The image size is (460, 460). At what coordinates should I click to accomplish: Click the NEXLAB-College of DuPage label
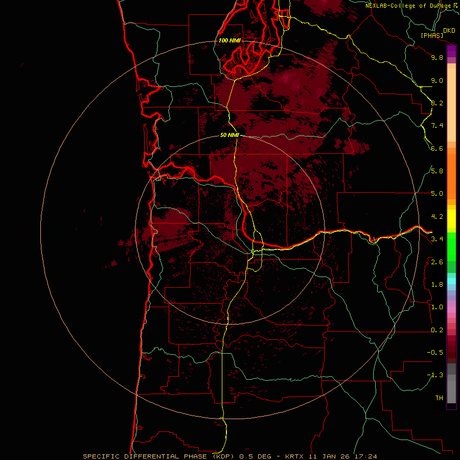tap(408, 6)
